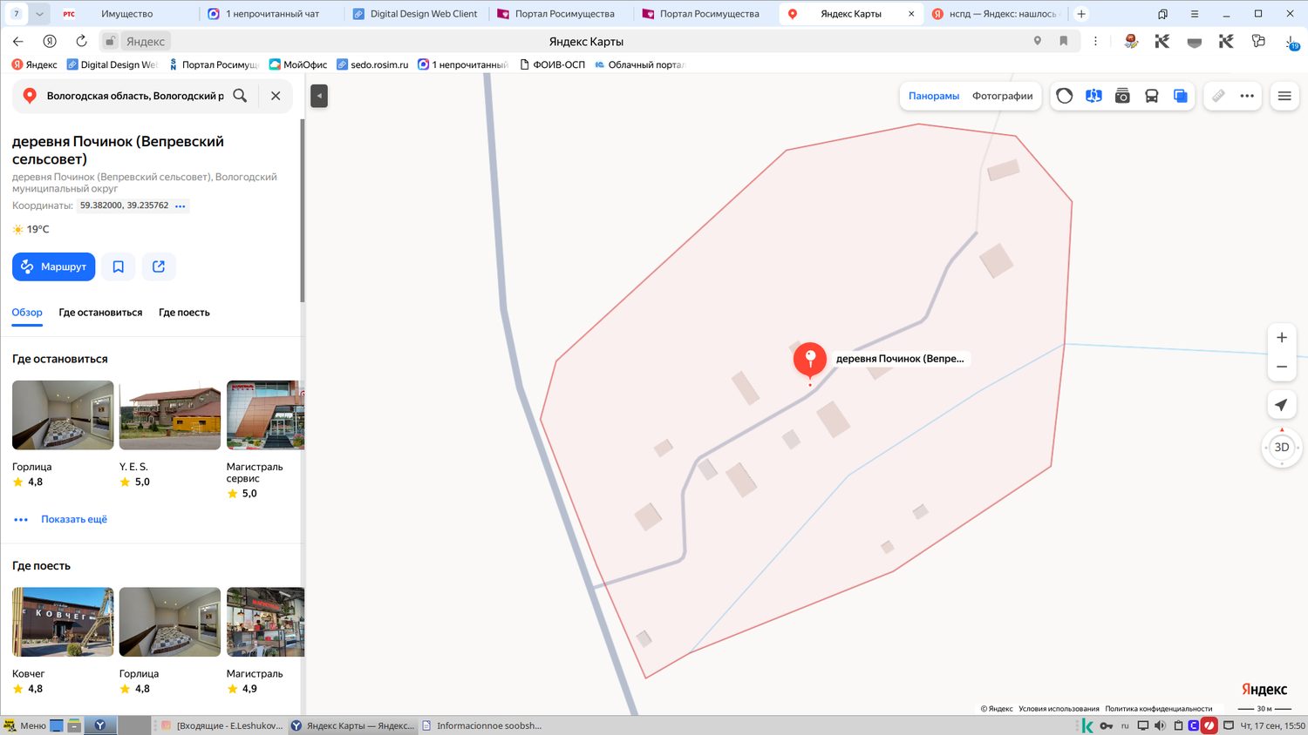Select the ruler measurement tool
Viewport: 1308px width, 735px height.
[x=1218, y=96]
